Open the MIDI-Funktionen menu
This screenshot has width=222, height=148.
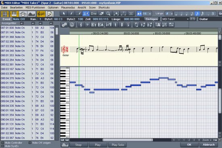pos(35,8)
